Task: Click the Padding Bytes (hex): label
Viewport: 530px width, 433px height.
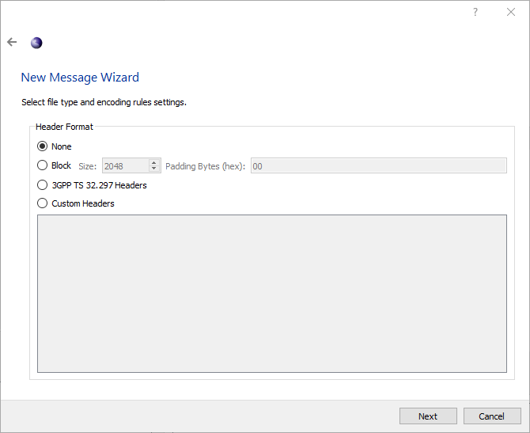Action: coord(205,166)
